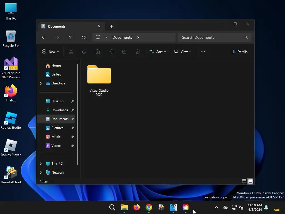This screenshot has height=214, width=285.
Task: Click Documents in the address breadcrumb
Action: tap(122, 37)
